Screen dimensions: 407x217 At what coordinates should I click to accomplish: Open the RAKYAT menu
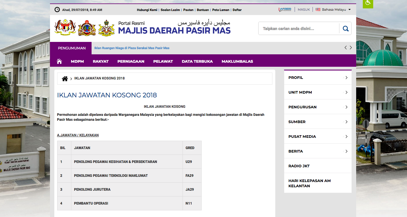click(x=101, y=61)
